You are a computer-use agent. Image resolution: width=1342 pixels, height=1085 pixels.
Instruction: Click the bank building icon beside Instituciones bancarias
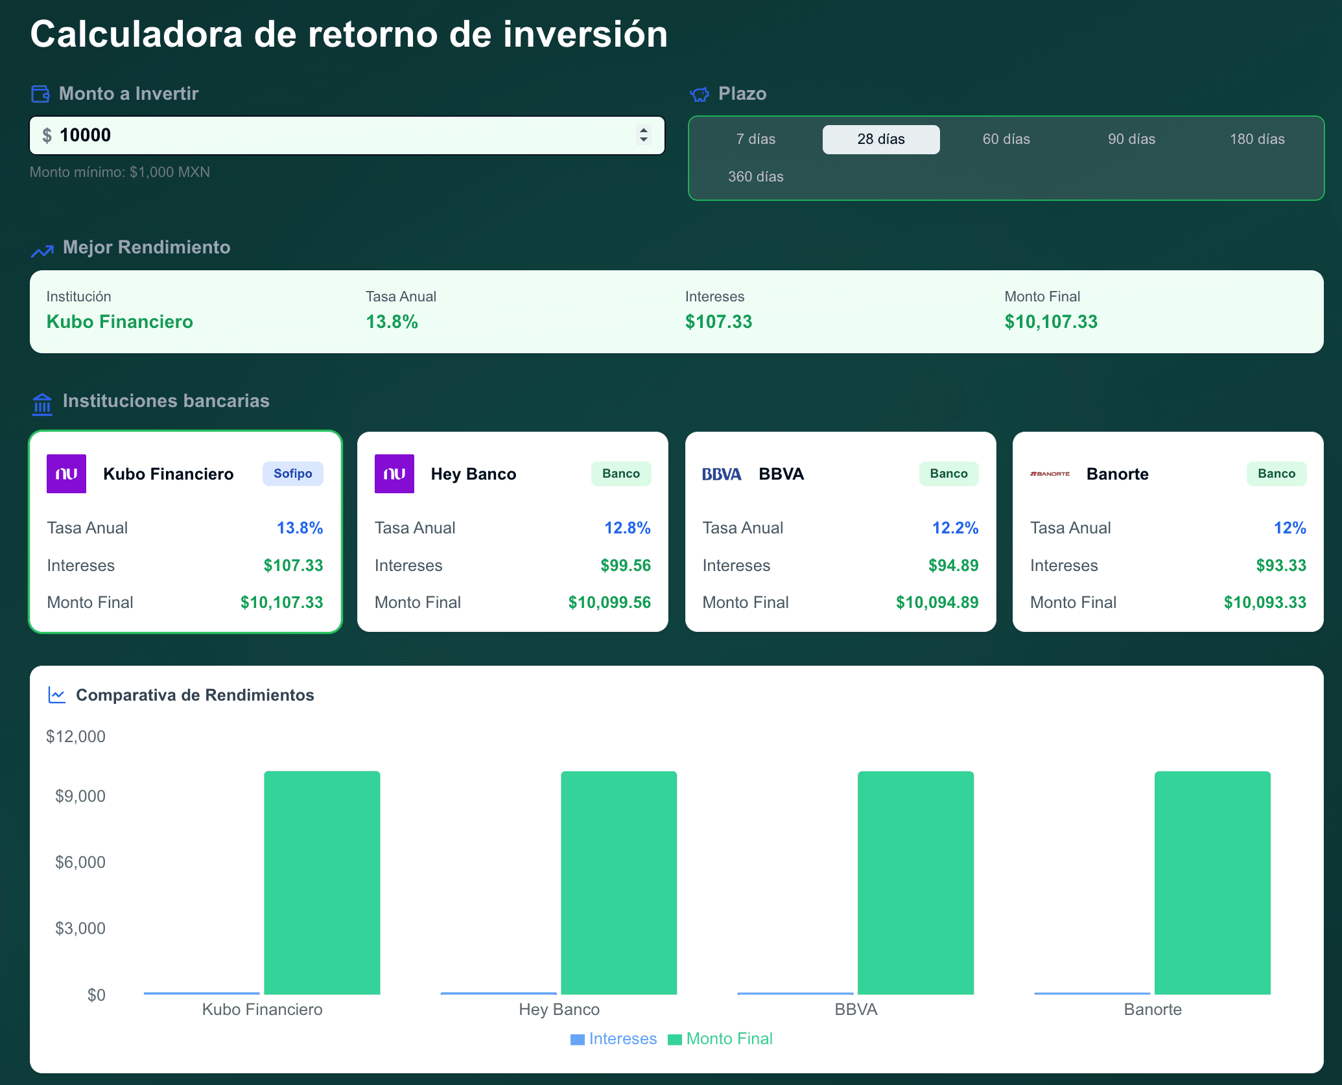(42, 404)
